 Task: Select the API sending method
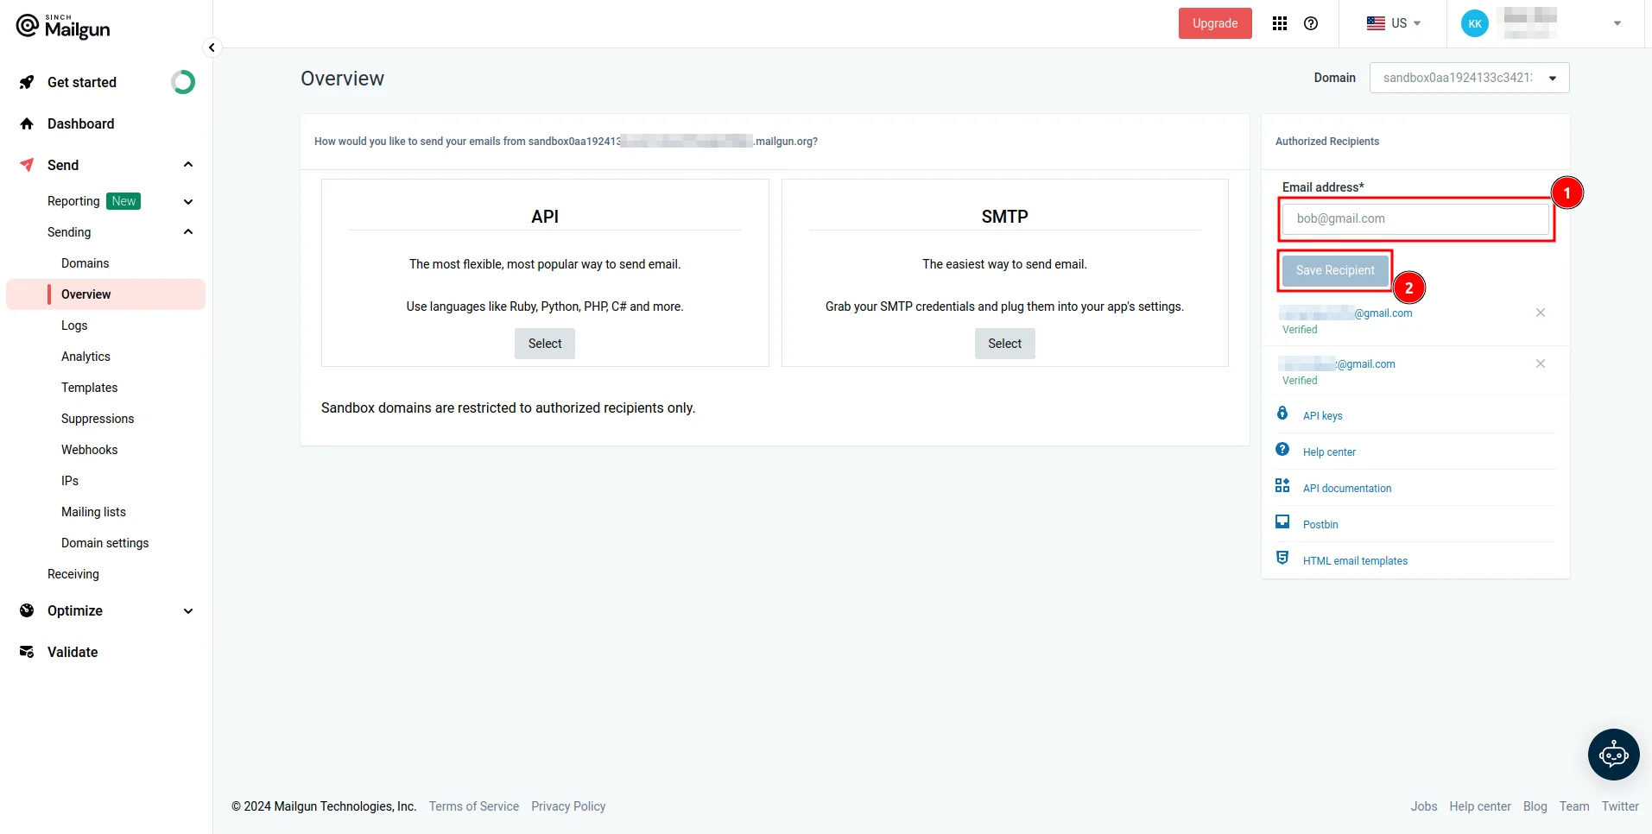coord(545,344)
